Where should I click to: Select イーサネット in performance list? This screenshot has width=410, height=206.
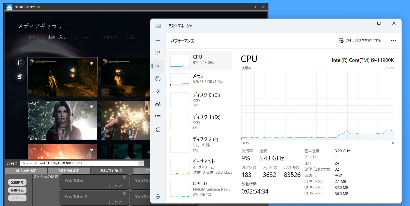click(x=199, y=167)
